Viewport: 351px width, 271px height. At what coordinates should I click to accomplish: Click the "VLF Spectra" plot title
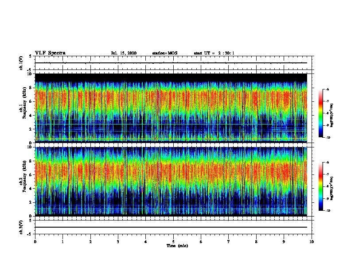tap(50, 53)
